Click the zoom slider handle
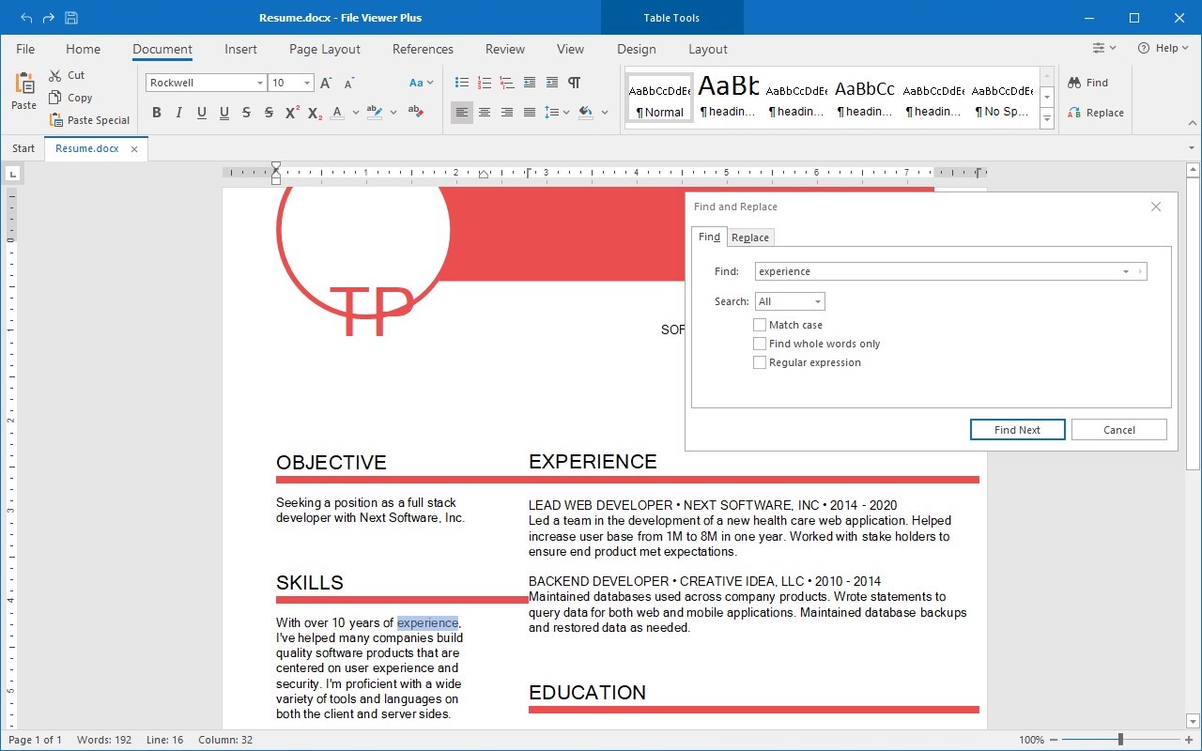This screenshot has width=1202, height=751. [1120, 740]
